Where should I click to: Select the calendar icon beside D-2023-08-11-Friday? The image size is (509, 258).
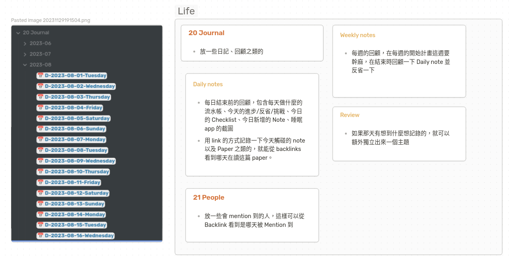tap(40, 182)
